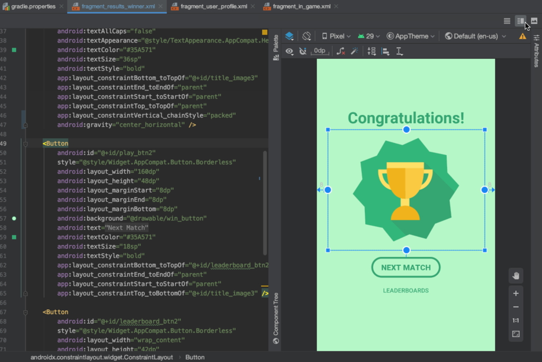542x362 pixels.
Task: Click the Pack chain icon in the toolbar
Action: pos(371,51)
